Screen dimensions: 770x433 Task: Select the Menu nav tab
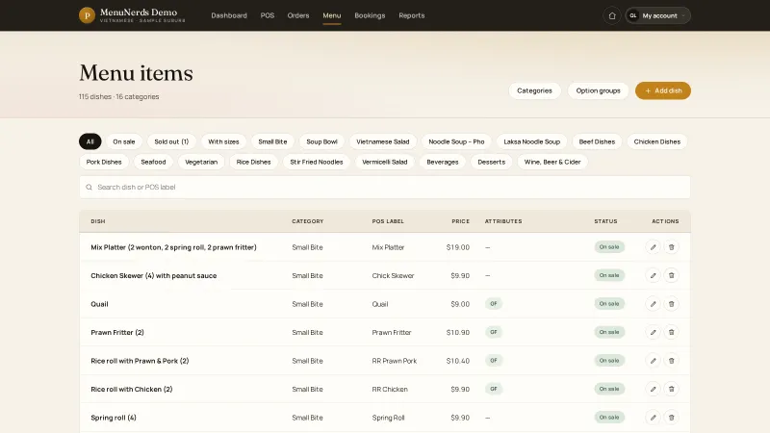(x=331, y=15)
